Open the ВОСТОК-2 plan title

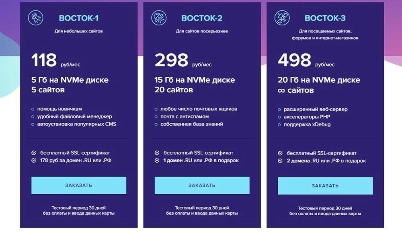pyautogui.click(x=202, y=18)
